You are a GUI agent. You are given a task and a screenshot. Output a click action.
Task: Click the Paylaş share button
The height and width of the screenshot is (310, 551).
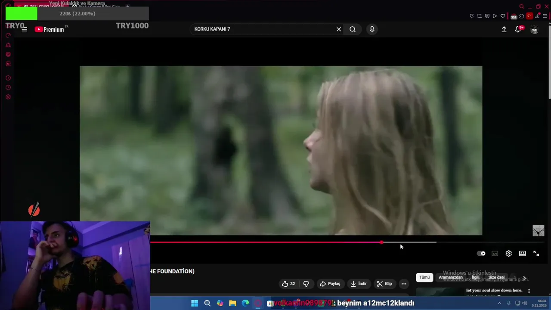[x=330, y=284]
